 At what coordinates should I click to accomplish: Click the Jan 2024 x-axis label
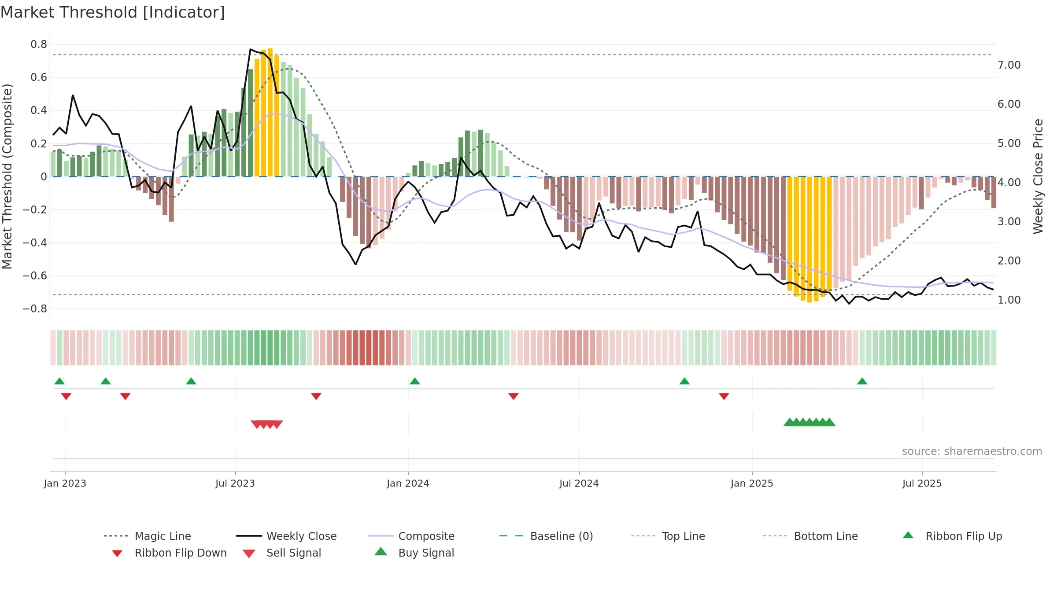click(408, 483)
